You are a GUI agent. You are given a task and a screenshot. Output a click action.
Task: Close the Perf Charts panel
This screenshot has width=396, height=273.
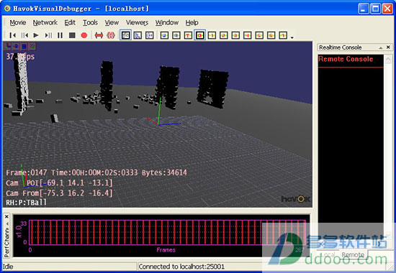pos(6,216)
